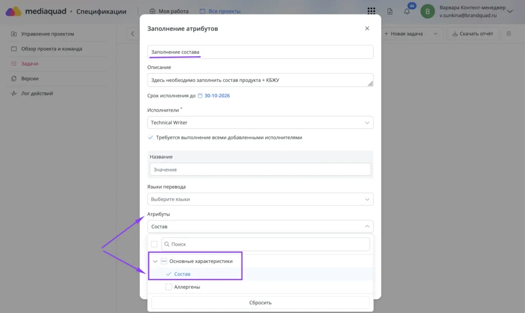Collapse the Основные характеристики tree group
The width and height of the screenshot is (525, 313).
click(x=155, y=261)
